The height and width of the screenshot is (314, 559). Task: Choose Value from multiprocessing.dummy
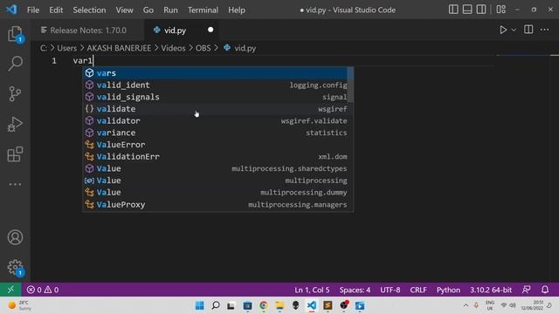point(216,192)
